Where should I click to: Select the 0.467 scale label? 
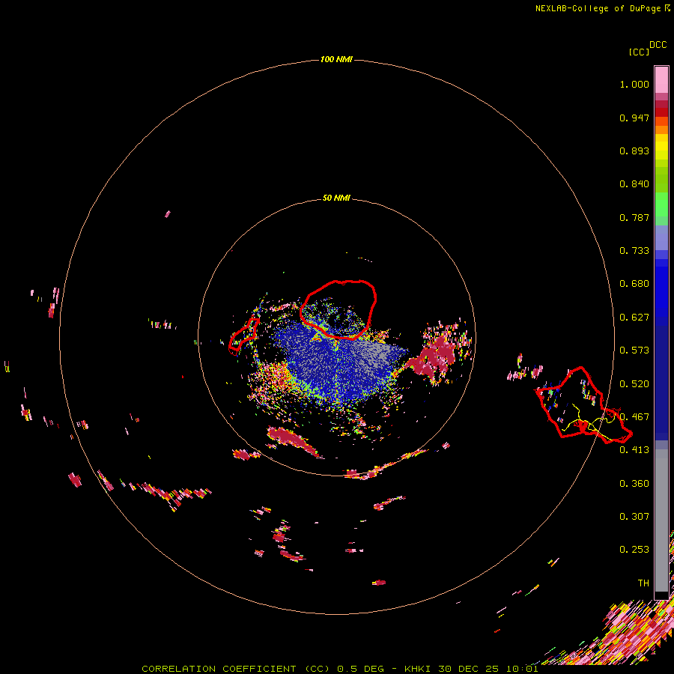(x=634, y=417)
